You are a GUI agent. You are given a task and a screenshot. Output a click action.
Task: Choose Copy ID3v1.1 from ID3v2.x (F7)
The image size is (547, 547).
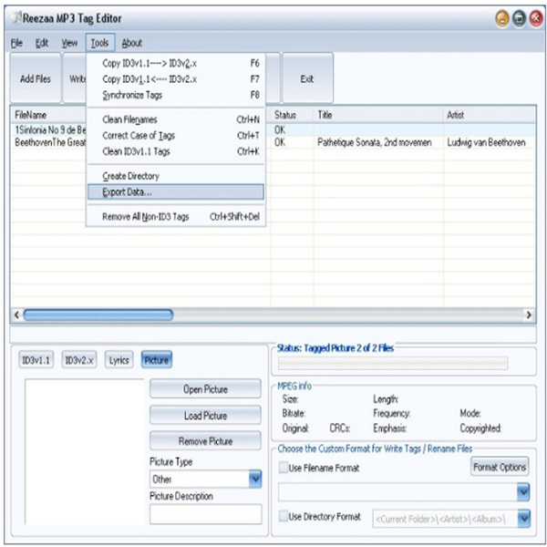pos(176,79)
